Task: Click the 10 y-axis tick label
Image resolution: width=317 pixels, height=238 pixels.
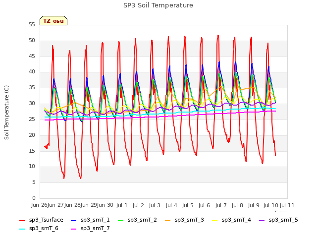Action: (x=32, y=167)
